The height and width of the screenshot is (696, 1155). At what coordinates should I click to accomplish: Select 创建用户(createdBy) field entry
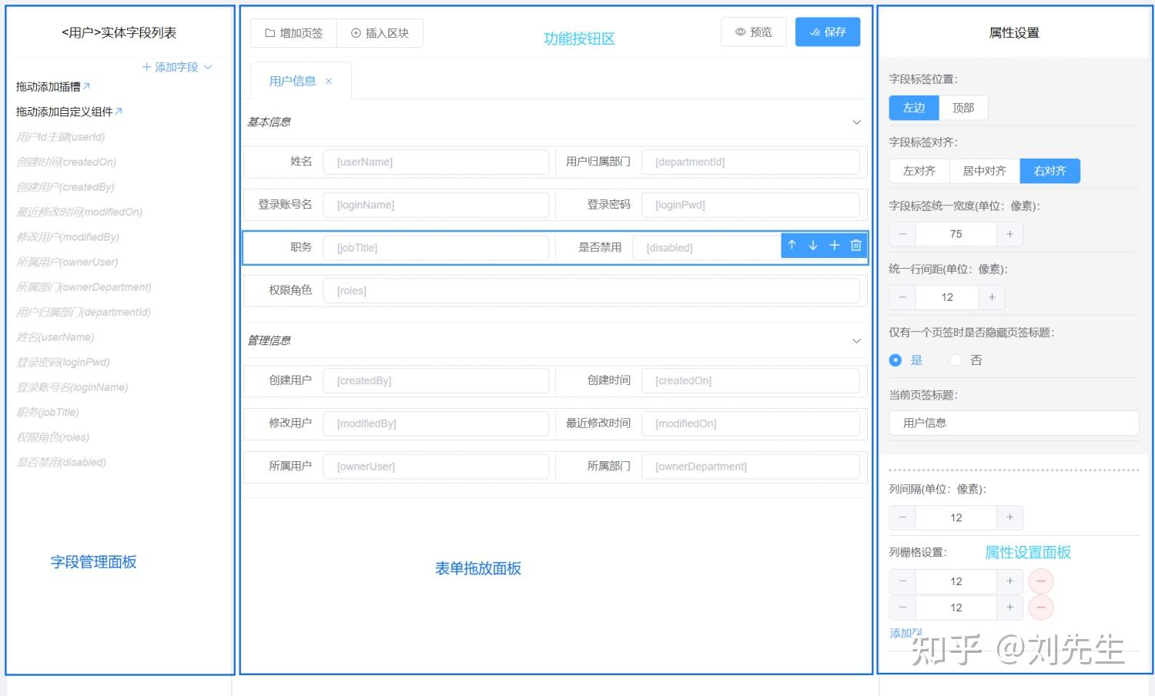65,187
